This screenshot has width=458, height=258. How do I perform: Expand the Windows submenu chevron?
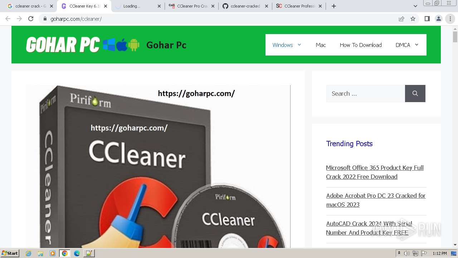click(299, 45)
